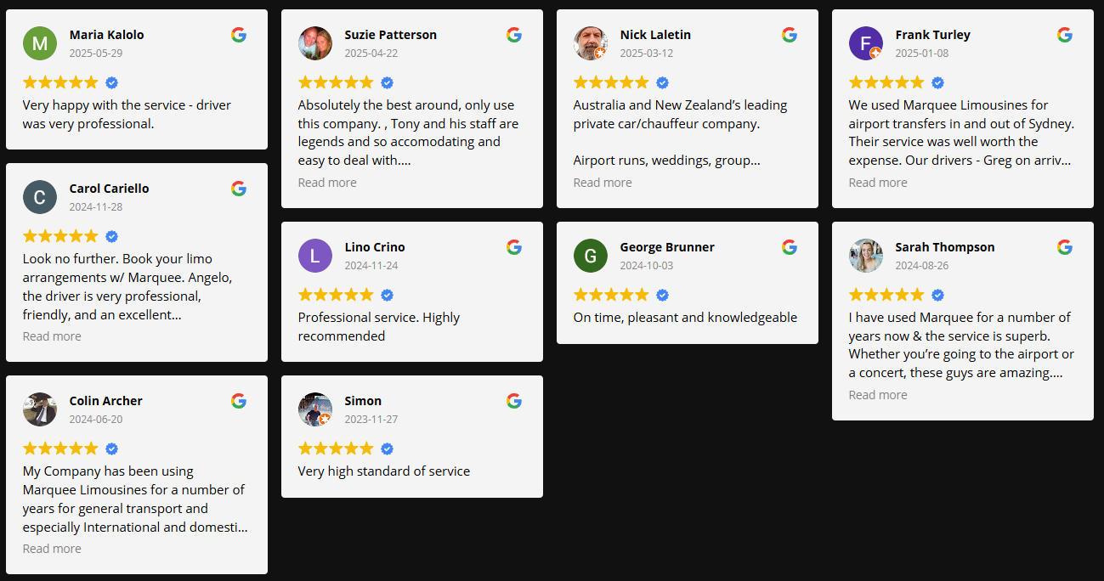Click the Google icon on Maria Kalolo's review
The image size is (1104, 581).
[239, 35]
